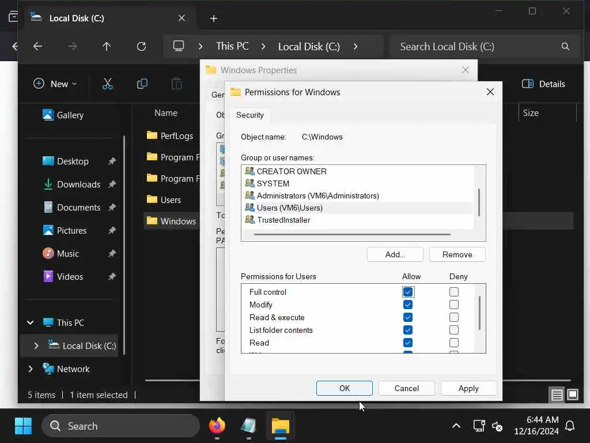Close the Permissions for Windows dialog
The image size is (590, 443).
pos(490,92)
